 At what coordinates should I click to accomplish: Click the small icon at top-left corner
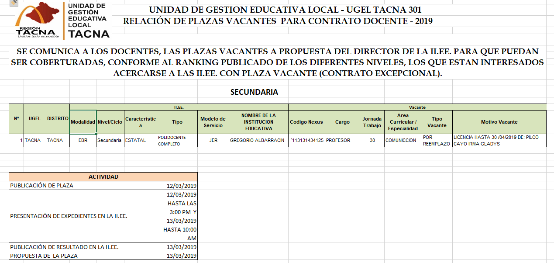tap(13, 2)
